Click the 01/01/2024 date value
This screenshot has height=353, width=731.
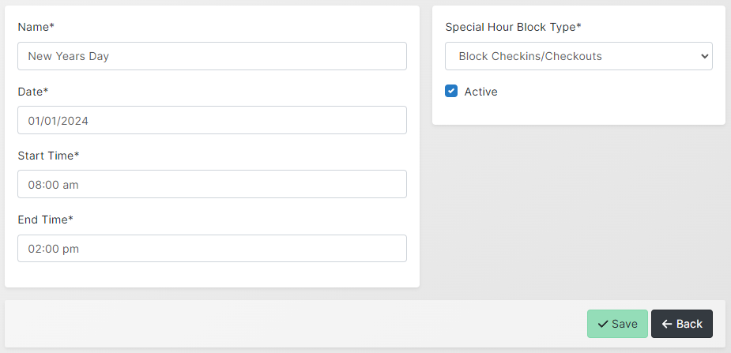point(58,121)
